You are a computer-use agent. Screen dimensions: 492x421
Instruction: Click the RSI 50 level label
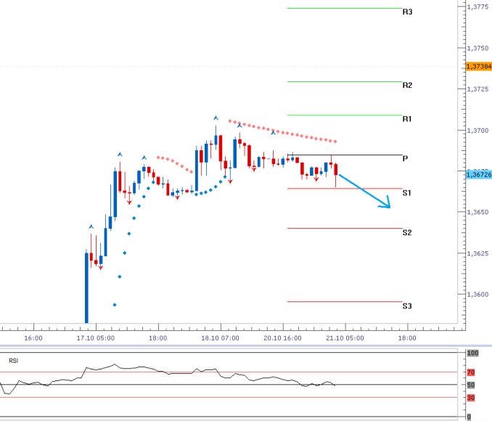[471, 385]
